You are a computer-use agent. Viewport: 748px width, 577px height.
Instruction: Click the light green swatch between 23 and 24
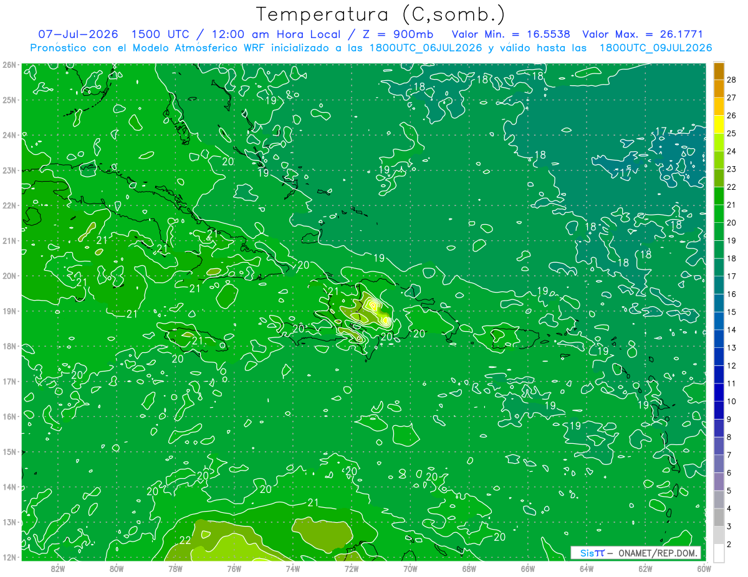719,160
